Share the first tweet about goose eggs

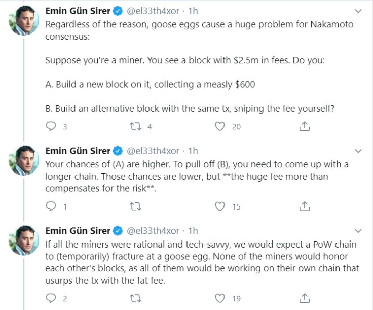point(305,126)
